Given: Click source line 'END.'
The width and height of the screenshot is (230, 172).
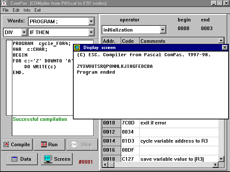Looking at the screenshot, I should (19, 73).
